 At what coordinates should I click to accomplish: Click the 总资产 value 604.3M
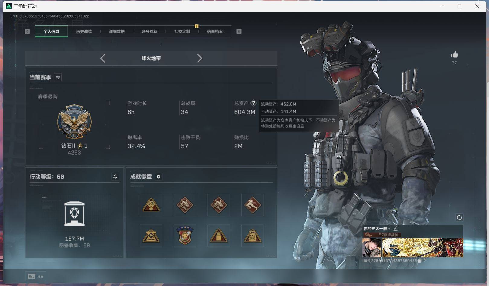(x=245, y=112)
